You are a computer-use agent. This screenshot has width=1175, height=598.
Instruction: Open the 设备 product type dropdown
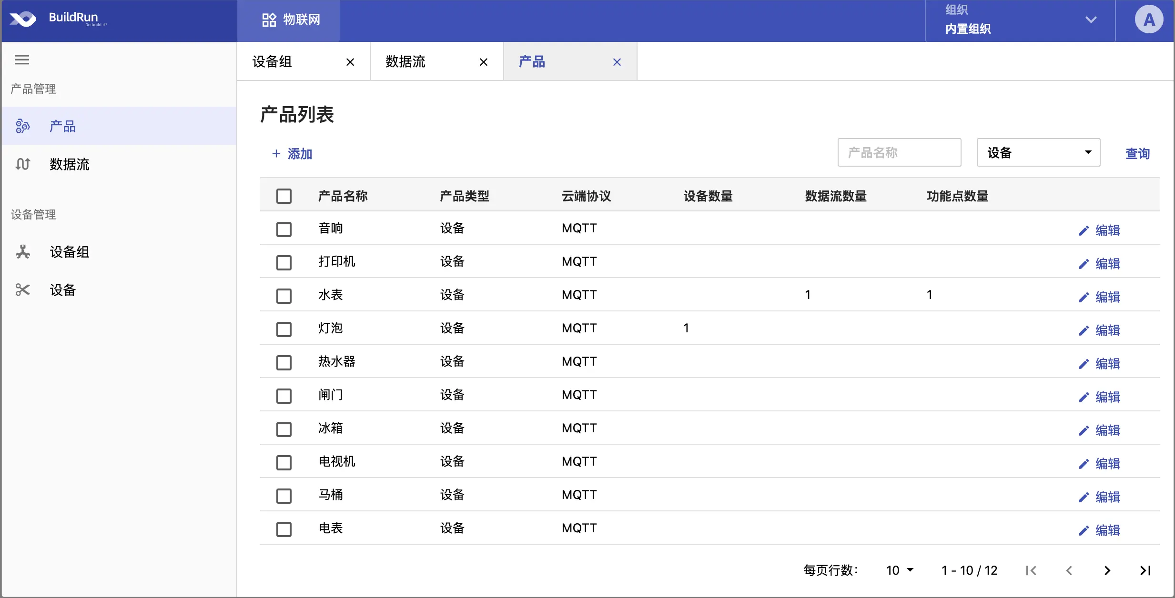tap(1038, 153)
